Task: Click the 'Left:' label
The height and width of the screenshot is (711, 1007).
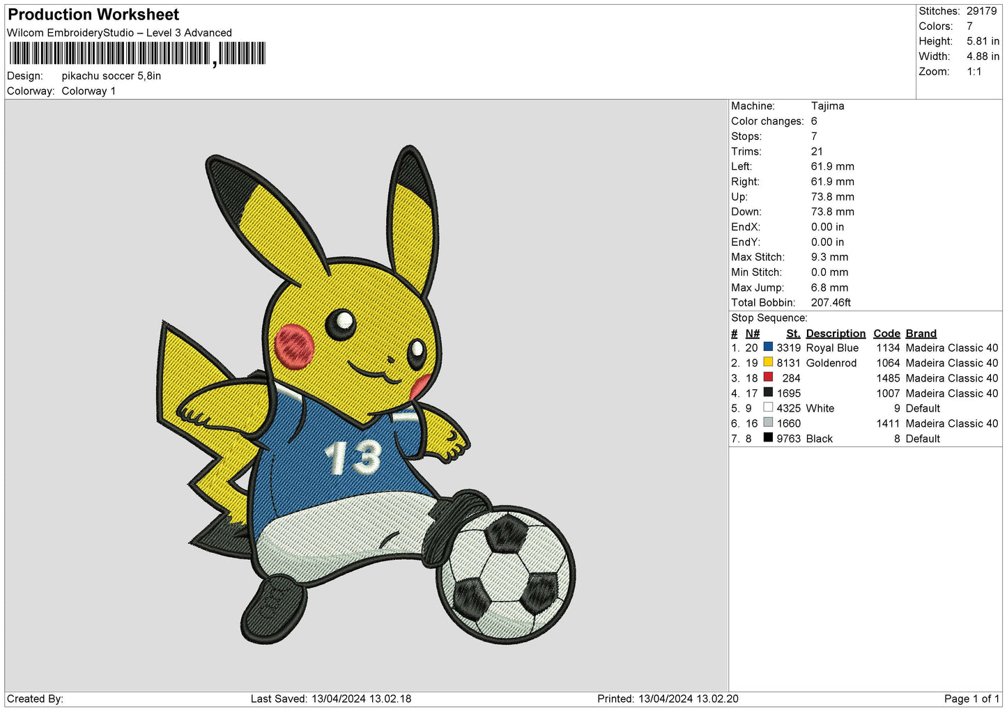Action: pyautogui.click(x=741, y=166)
